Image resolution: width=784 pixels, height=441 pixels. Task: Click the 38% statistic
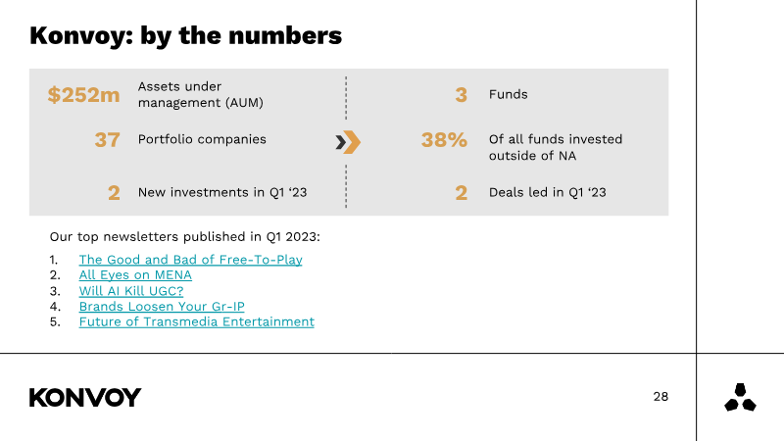(444, 140)
